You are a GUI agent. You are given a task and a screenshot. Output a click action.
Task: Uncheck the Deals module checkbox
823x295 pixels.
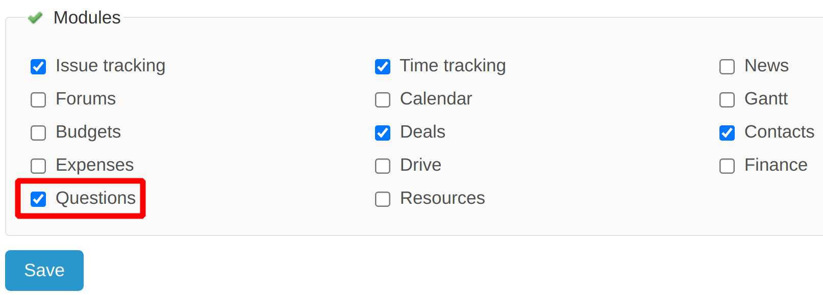(383, 133)
